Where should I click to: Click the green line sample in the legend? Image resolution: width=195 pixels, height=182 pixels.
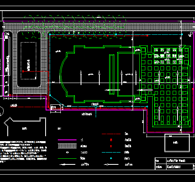(x=67, y=158)
